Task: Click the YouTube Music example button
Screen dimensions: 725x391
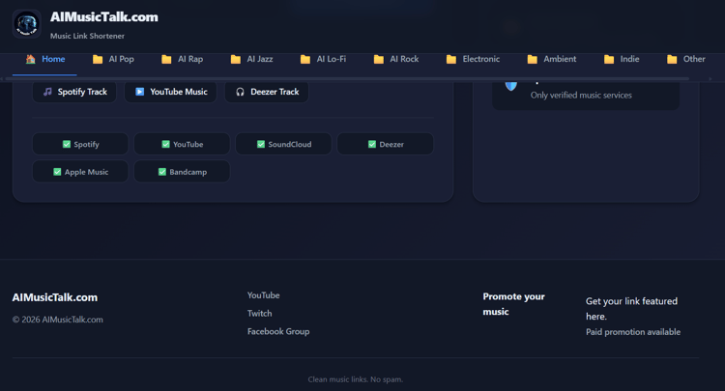Action: [170, 92]
